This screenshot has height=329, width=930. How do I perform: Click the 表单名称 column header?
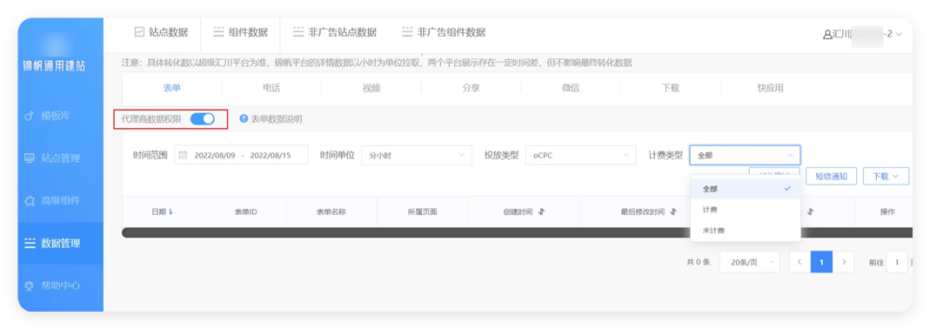(x=331, y=211)
